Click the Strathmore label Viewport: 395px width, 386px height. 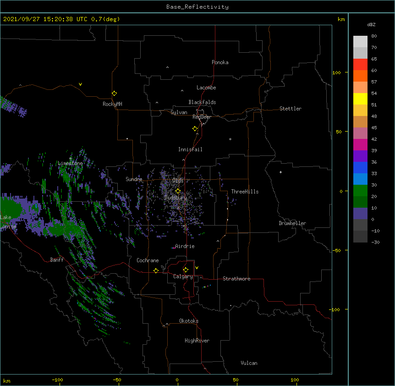tap(236, 279)
